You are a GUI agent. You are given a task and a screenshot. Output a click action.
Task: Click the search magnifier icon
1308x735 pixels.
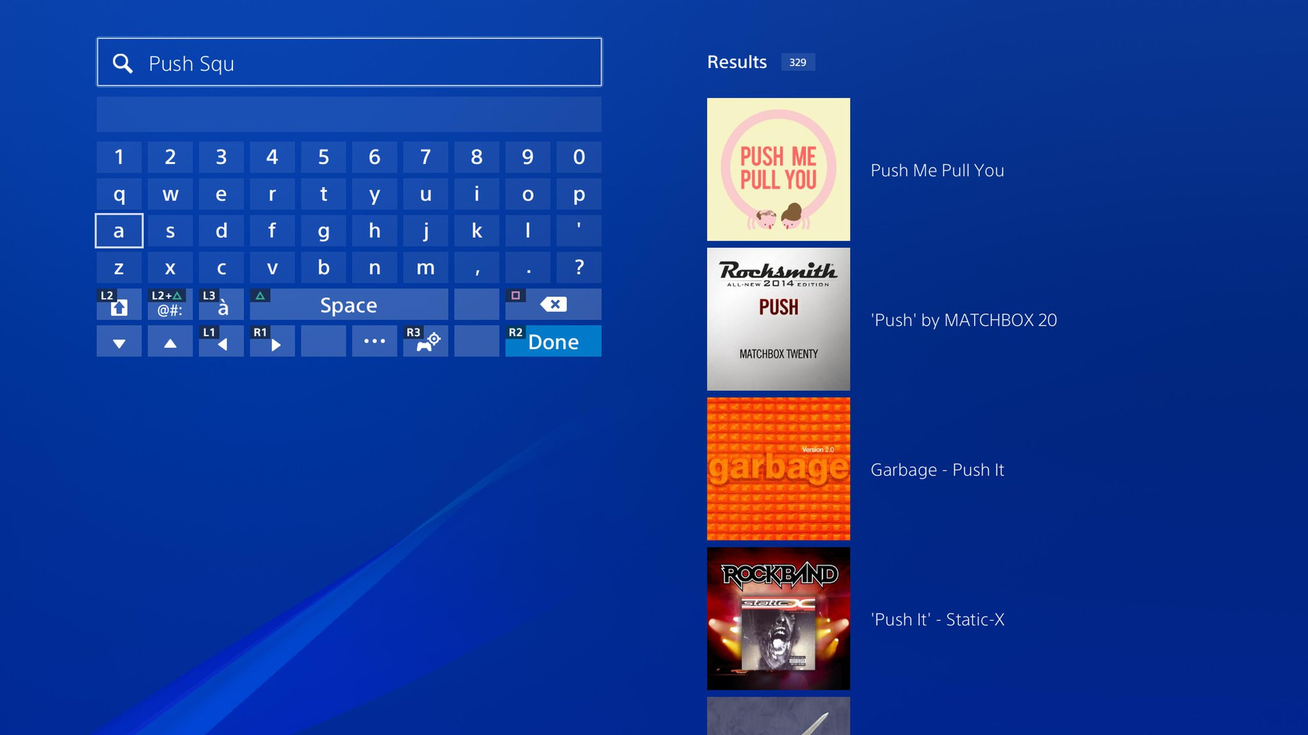[x=122, y=63]
